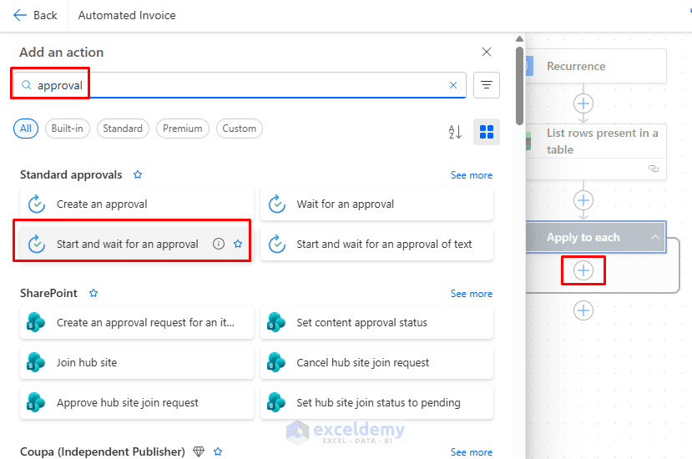Clear the approval search text

[x=452, y=85]
